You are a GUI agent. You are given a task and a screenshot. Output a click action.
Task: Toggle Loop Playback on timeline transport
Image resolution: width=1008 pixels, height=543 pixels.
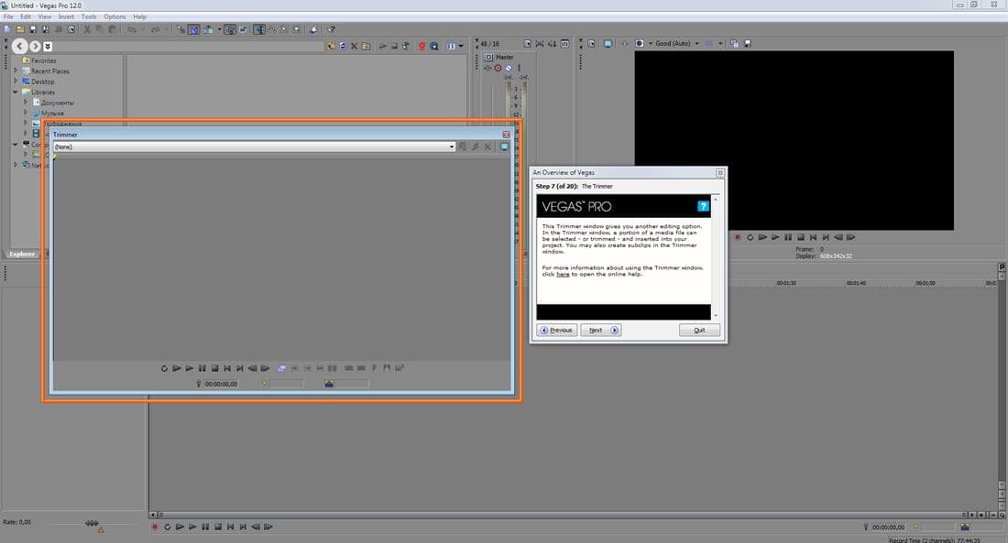pos(167,527)
